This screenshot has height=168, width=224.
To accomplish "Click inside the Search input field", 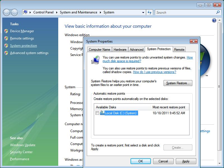I will tap(185, 12).
